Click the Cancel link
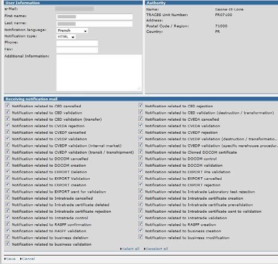The width and height of the screenshot is (278, 264). 28,259
